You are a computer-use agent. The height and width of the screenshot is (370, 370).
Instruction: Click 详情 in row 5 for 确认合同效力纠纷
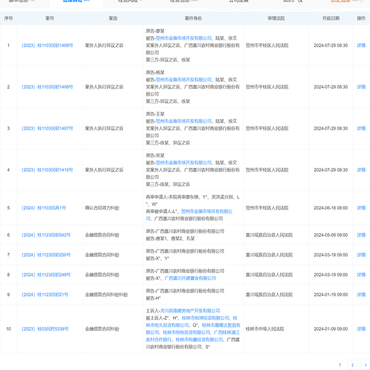coord(361,208)
